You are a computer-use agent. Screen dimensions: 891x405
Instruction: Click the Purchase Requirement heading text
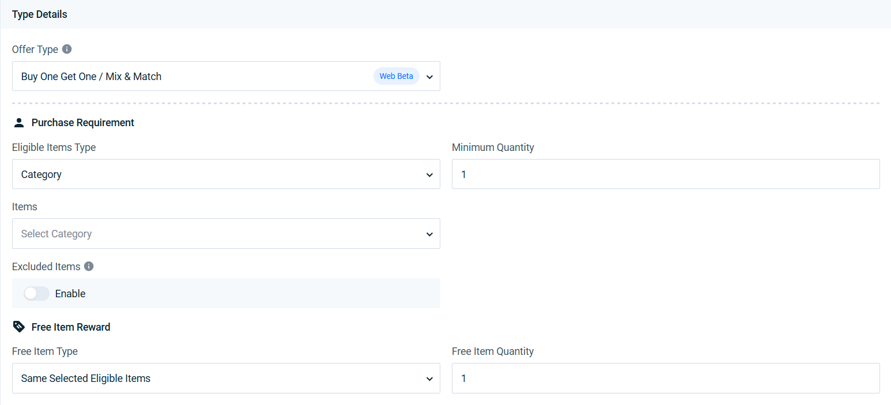tap(83, 123)
